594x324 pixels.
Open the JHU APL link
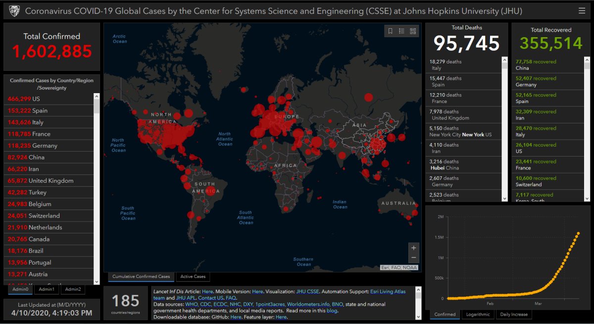point(186,298)
